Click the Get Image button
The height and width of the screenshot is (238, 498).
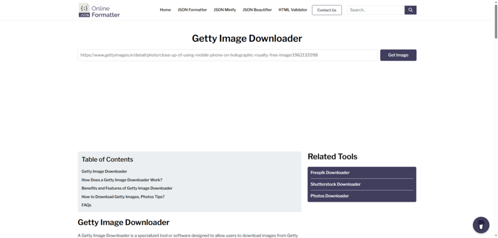click(398, 55)
